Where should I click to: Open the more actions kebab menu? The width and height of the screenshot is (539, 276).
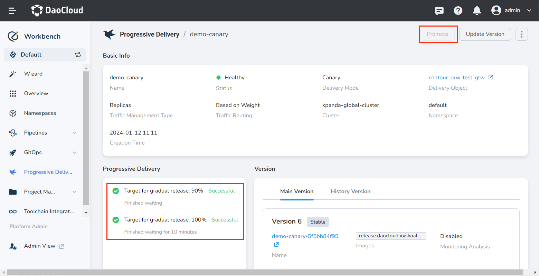pyautogui.click(x=521, y=34)
